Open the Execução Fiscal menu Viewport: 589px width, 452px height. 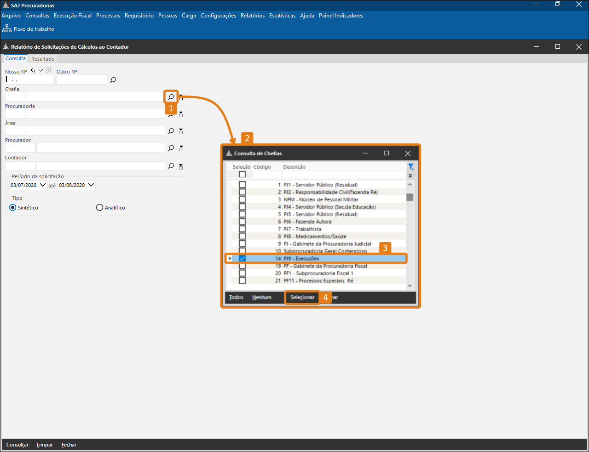73,16
